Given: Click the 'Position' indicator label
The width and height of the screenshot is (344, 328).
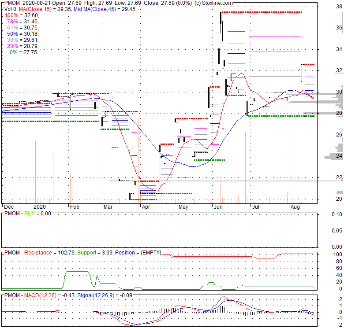Looking at the screenshot, I should click(x=125, y=252).
